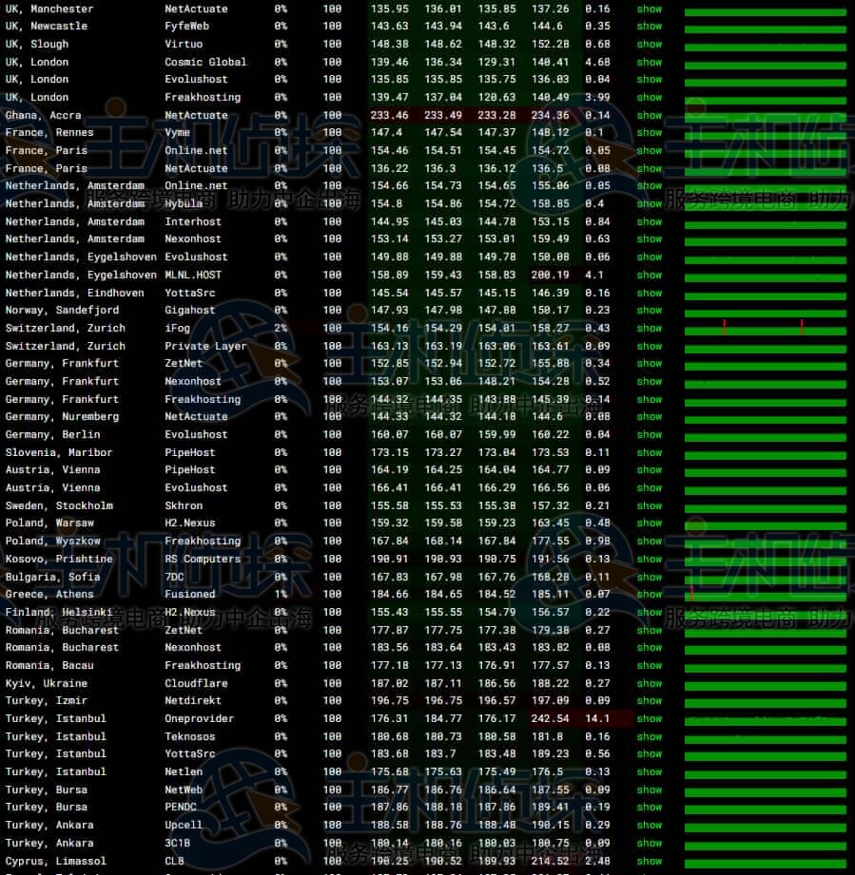Select the 'Skhron' provider name
Screen dimensions: 855x875
(x=184, y=505)
